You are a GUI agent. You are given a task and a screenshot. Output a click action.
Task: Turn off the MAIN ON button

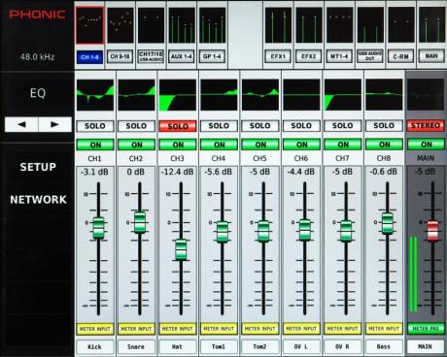pyautogui.click(x=426, y=145)
